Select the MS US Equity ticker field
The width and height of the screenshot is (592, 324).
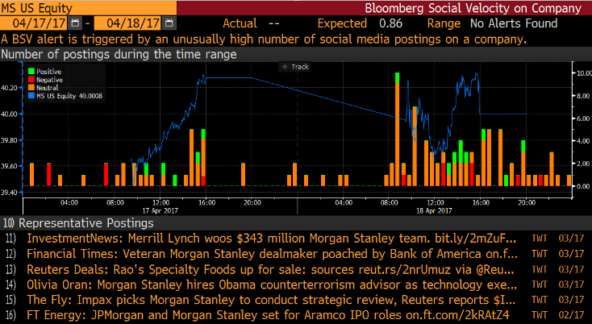point(89,8)
